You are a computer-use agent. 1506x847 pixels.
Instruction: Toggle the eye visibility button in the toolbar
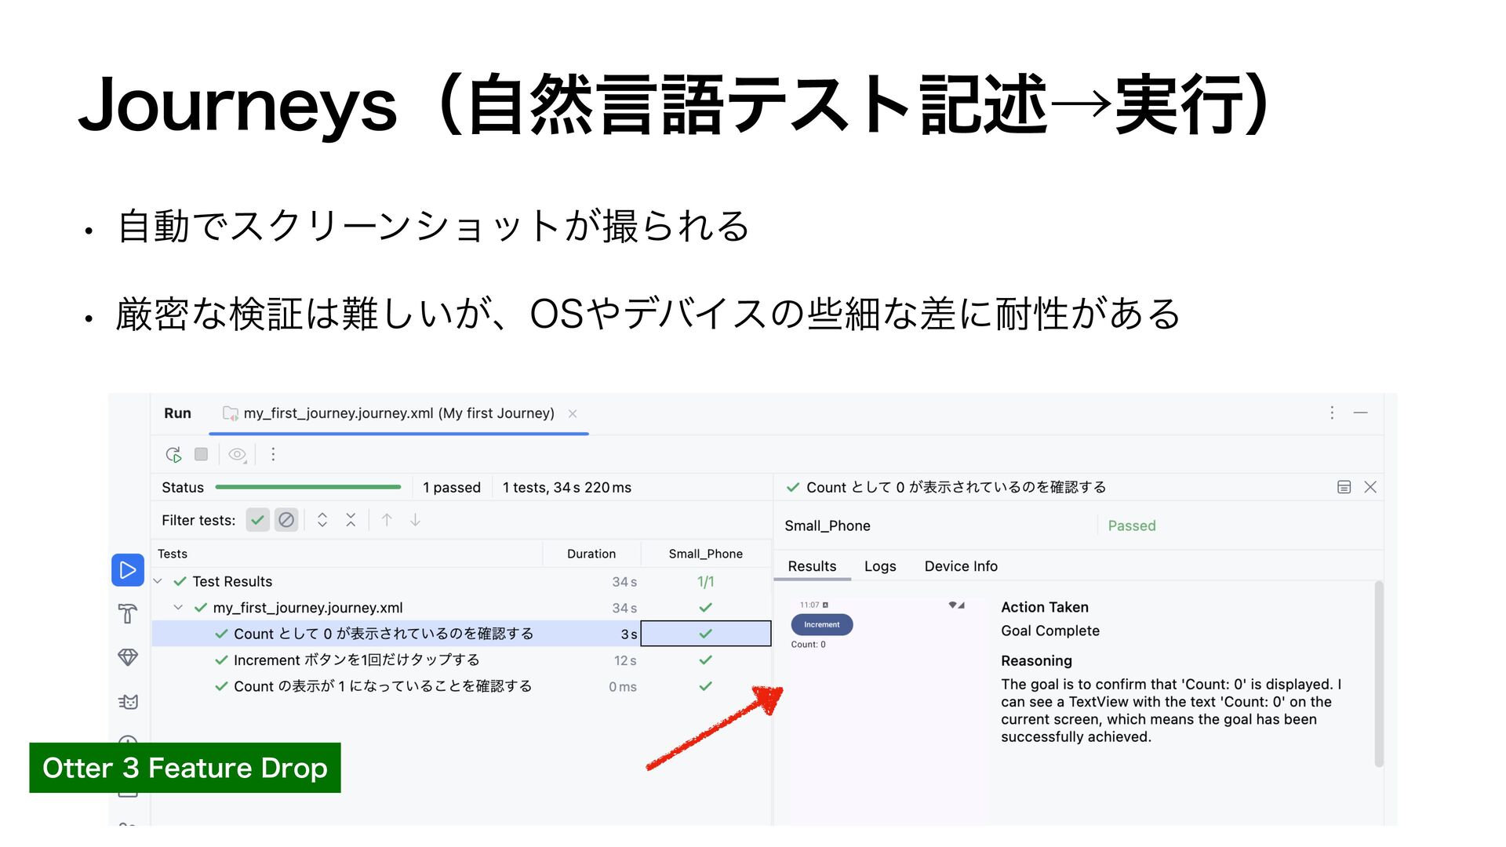(x=237, y=454)
